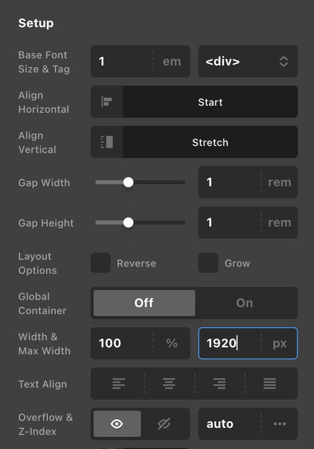Select right text alignment icon

pos(219,384)
